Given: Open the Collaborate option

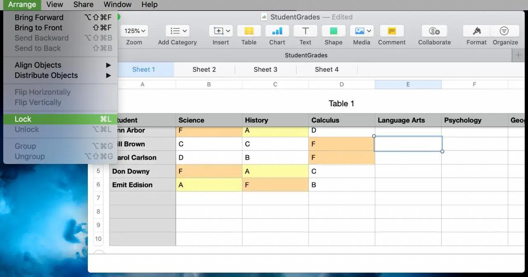Looking at the screenshot, I should point(434,31).
